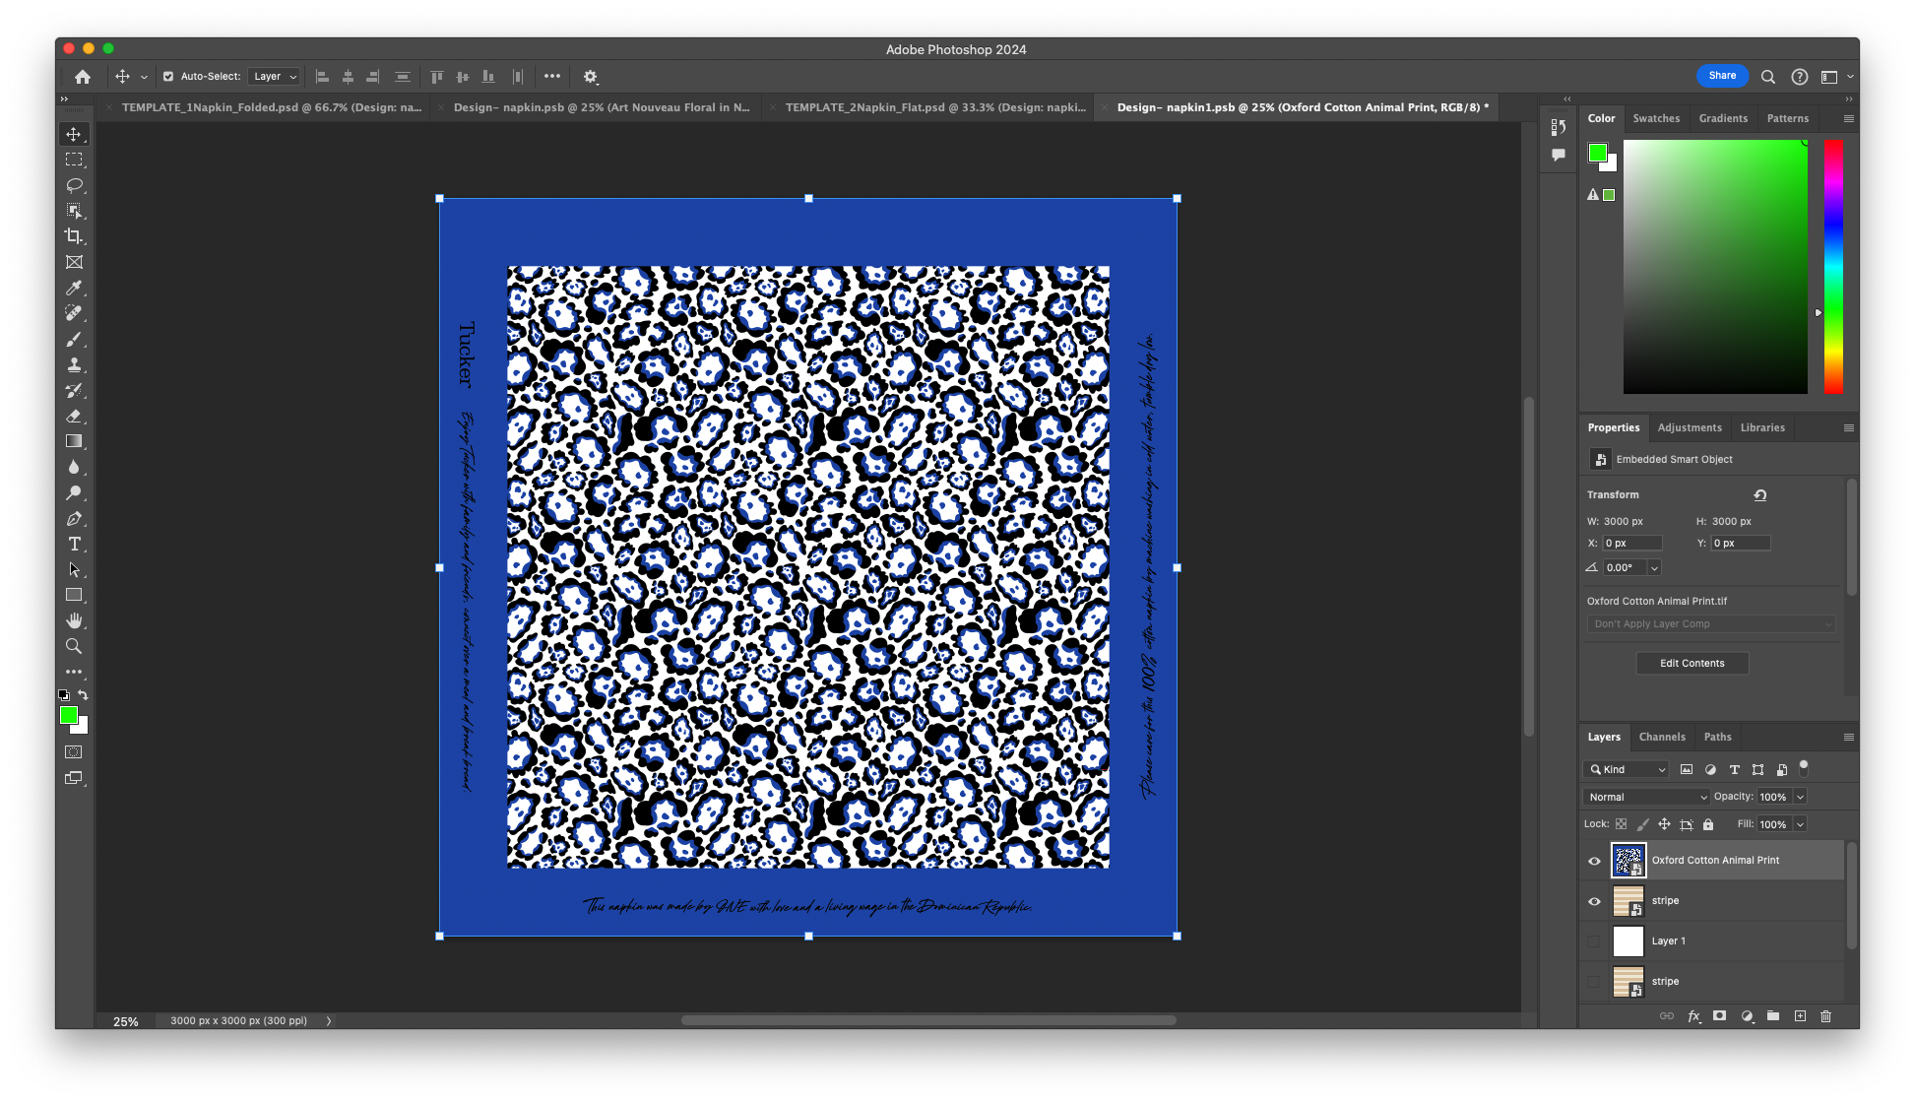
Task: Select the Eyedropper tool
Action: [x=75, y=289]
